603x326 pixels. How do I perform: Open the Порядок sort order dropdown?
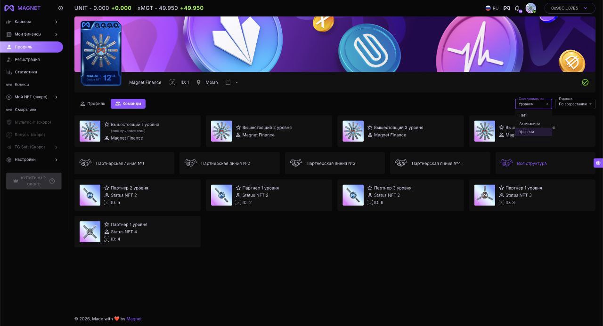click(x=575, y=104)
